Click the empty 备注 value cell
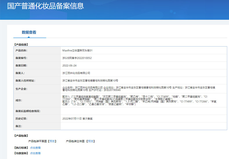 144,126
